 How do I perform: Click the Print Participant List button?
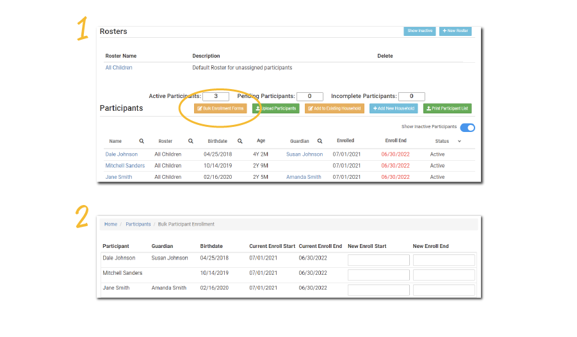click(447, 109)
